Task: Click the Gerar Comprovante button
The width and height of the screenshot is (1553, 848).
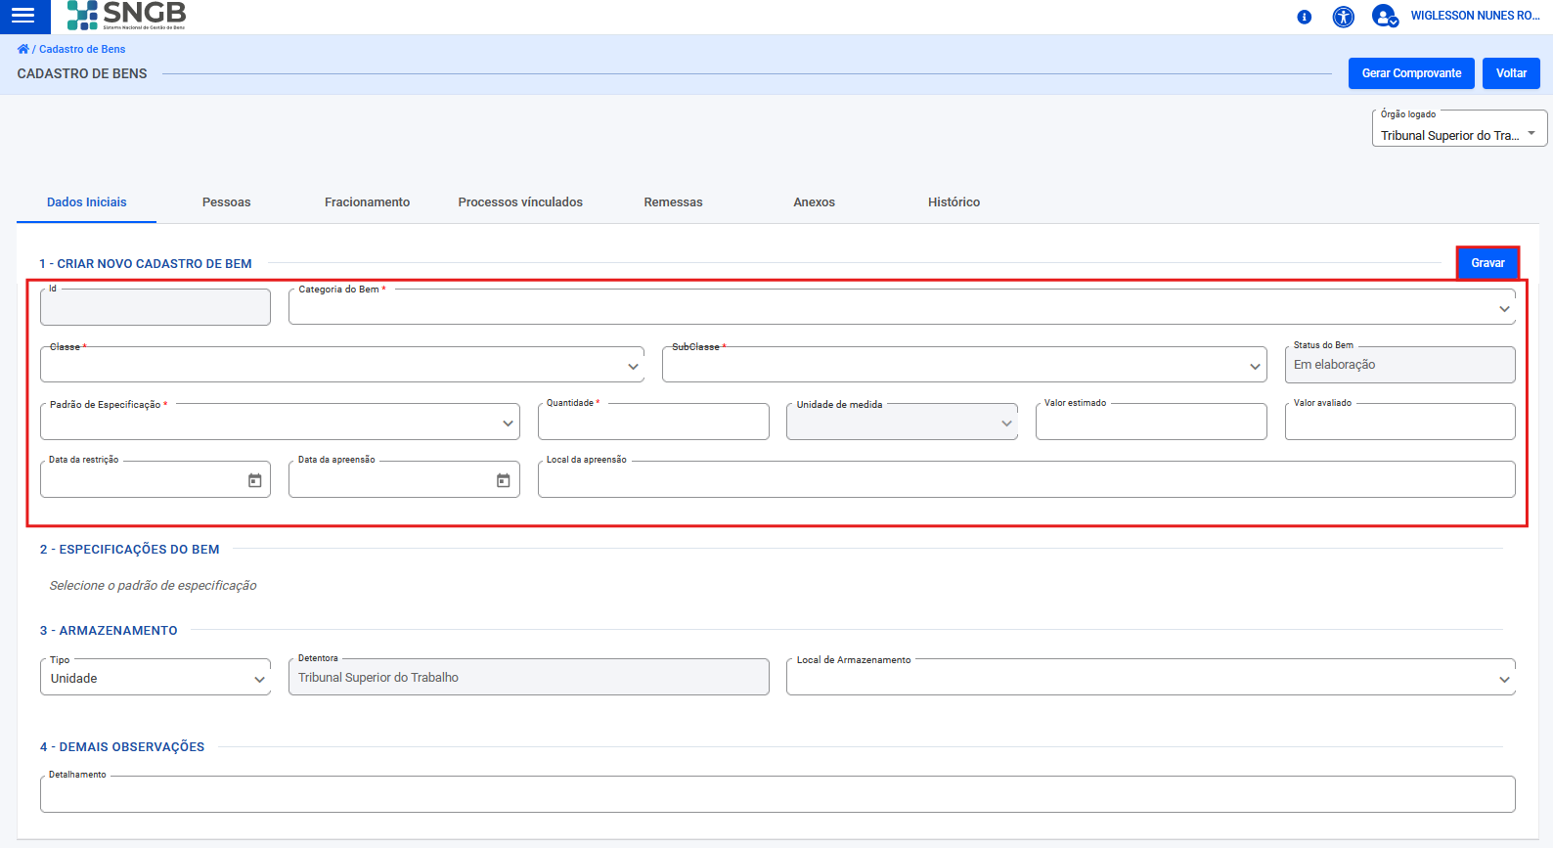Action: 1411,73
